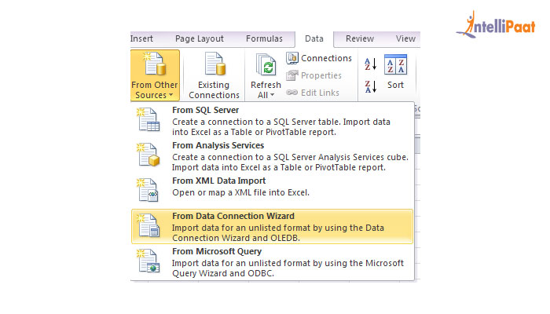Image resolution: width=550 pixels, height=314 pixels.
Task: Click the From Data Connection Wizard icon
Action: pos(148,226)
